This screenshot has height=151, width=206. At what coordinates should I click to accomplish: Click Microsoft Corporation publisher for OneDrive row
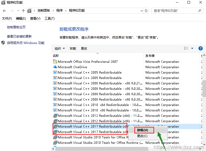click(x=162, y=67)
